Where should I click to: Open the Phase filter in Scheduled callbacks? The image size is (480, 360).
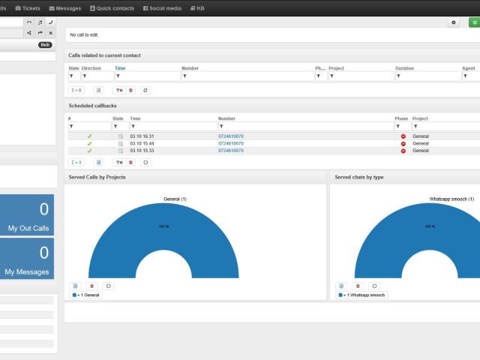(x=397, y=126)
